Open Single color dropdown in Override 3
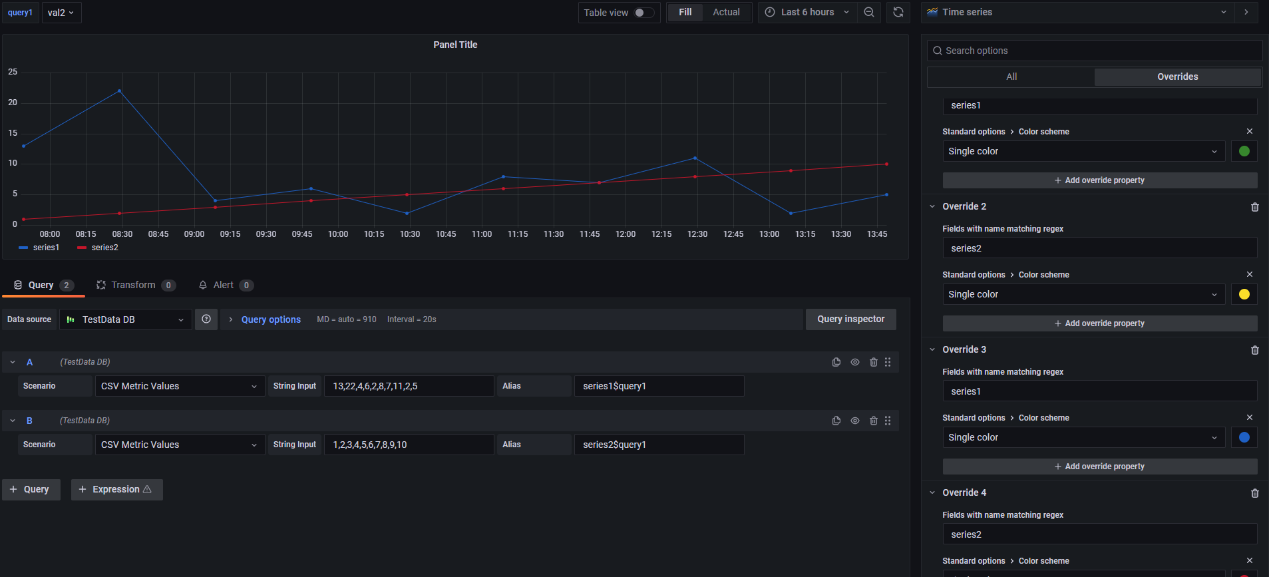 click(x=1083, y=437)
